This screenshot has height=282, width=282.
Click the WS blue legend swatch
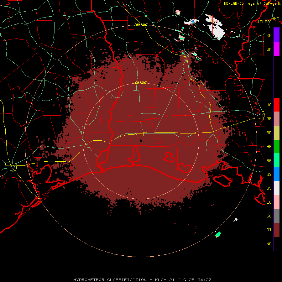[277, 174]
